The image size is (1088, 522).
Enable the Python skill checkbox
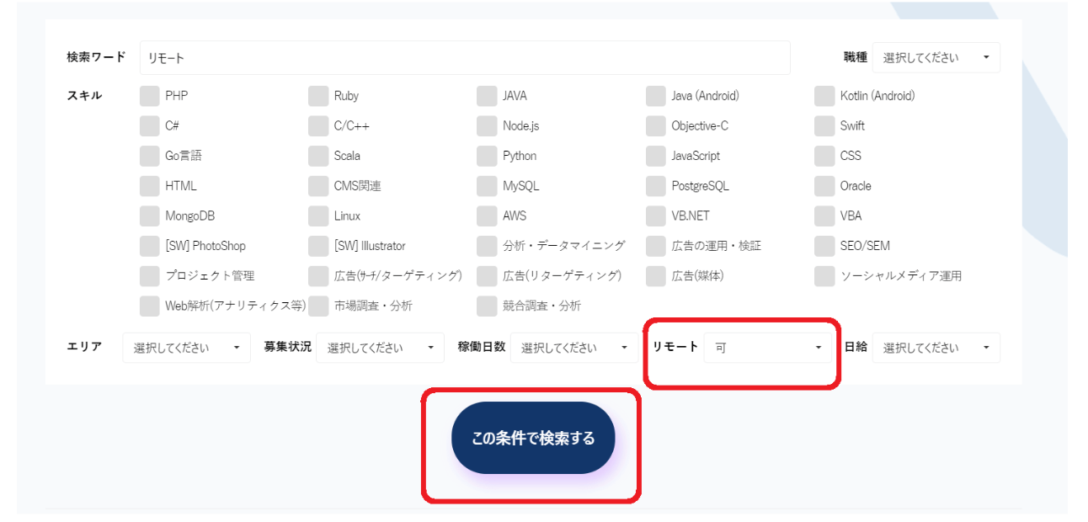[487, 156]
